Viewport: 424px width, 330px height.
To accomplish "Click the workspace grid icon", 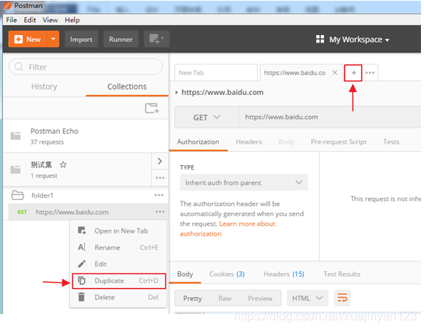I will click(x=320, y=40).
